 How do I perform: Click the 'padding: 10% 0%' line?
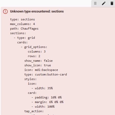pos(47,97)
